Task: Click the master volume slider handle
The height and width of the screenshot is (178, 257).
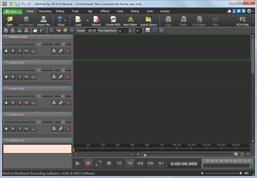Action: [x=241, y=173]
